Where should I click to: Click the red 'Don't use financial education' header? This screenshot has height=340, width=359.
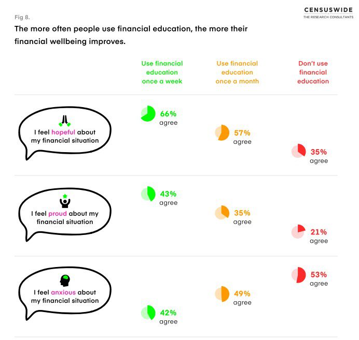pyautogui.click(x=313, y=72)
